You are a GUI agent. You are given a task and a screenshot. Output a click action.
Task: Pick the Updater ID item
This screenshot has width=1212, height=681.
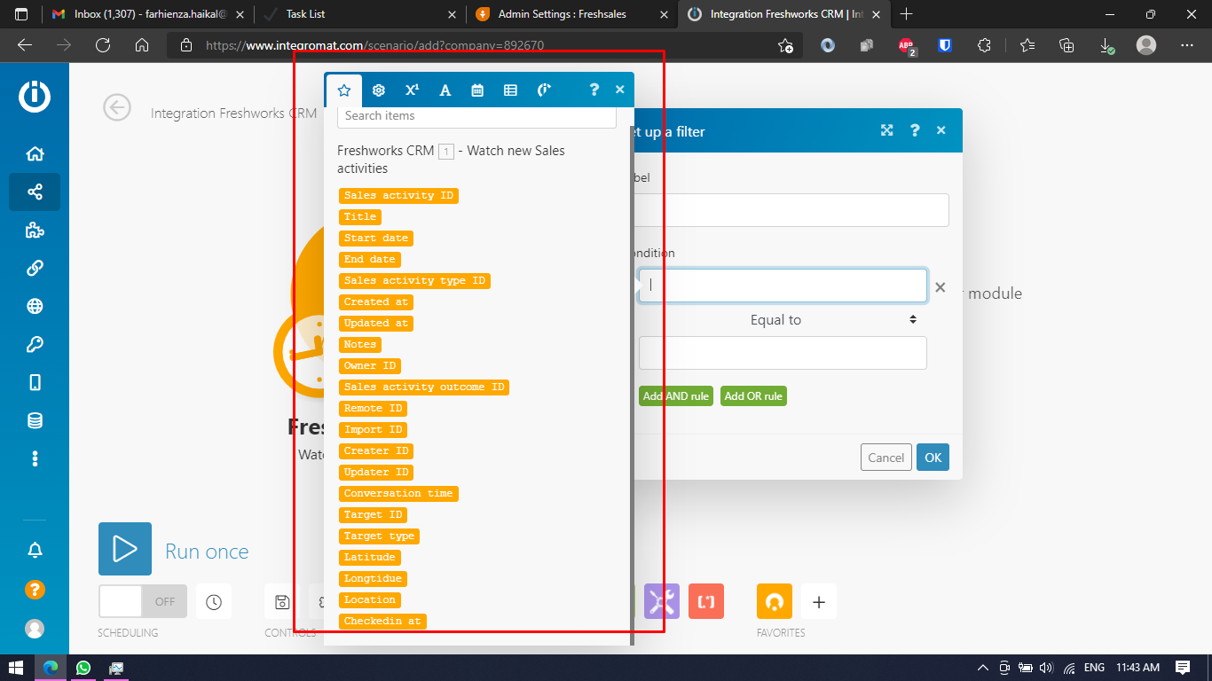tap(376, 472)
